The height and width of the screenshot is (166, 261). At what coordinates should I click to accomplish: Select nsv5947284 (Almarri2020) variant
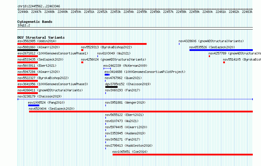pyautogui.click(x=39, y=72)
